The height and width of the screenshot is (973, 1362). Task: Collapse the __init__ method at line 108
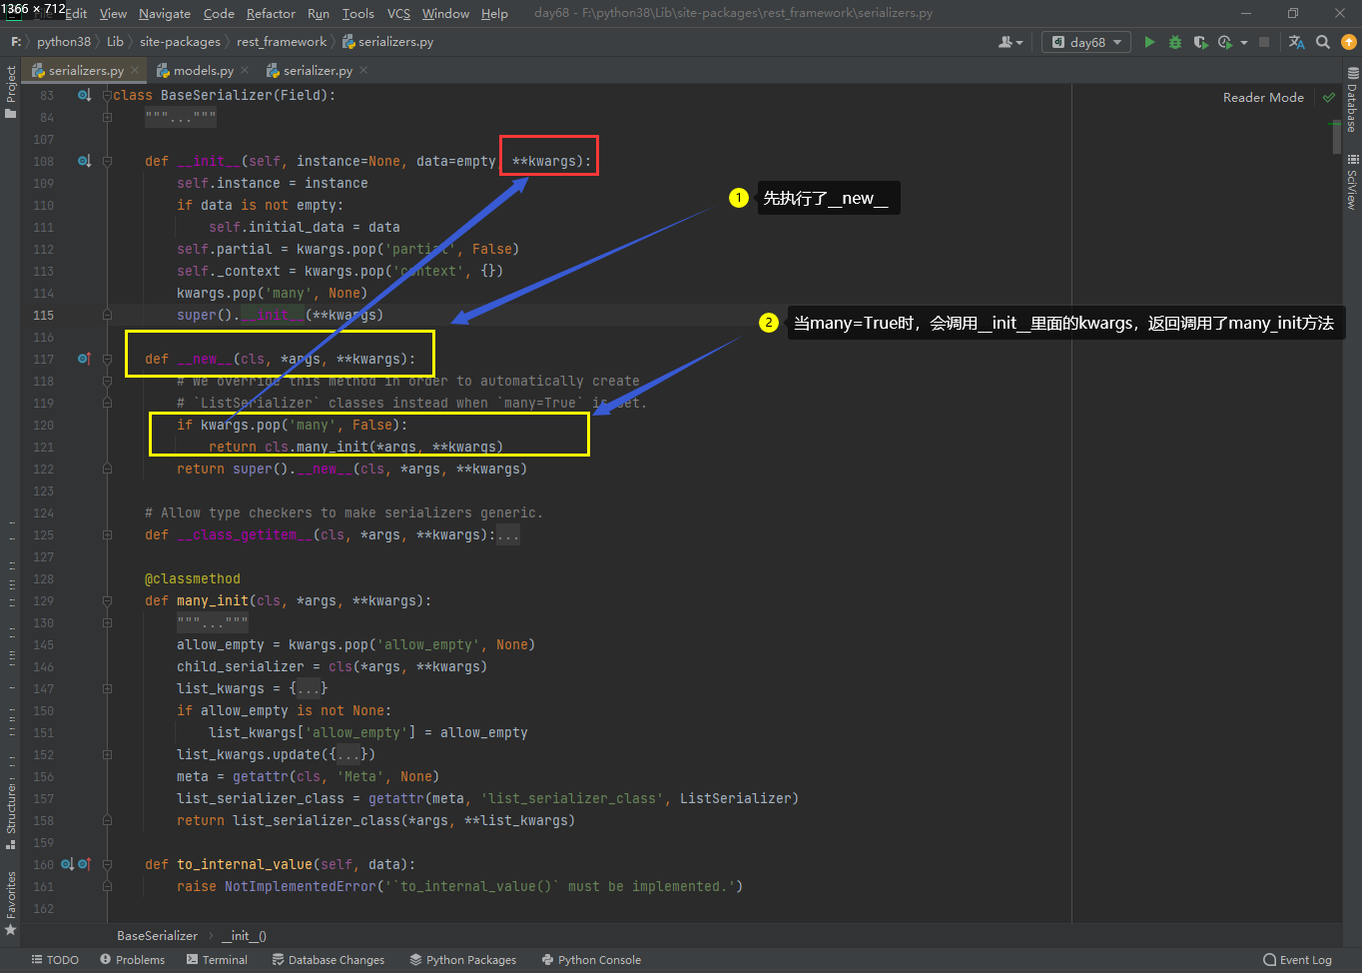[107, 161]
